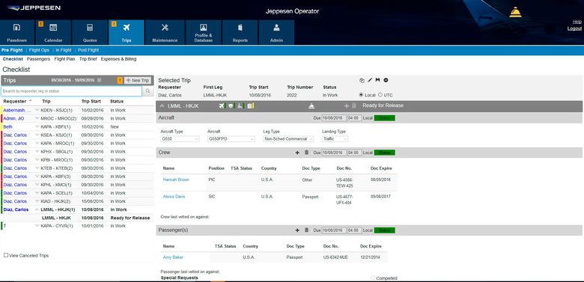This screenshot has width=584, height=282.
Task: Click the plus icon on LMML-HKJK bar
Action: coord(347,106)
